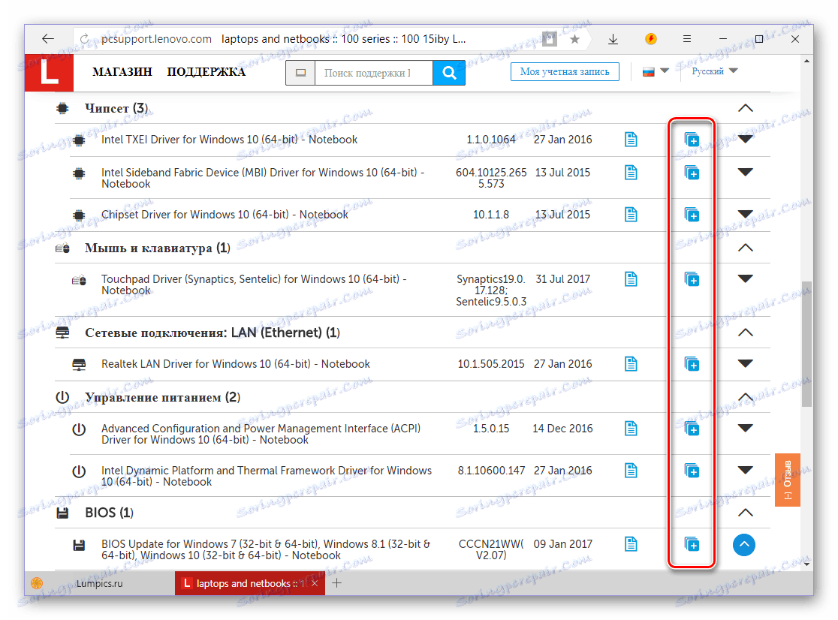Viewport: 838px width, 620px height.
Task: Expand details for Intel Sideband Fabric Driver row
Action: (x=745, y=172)
